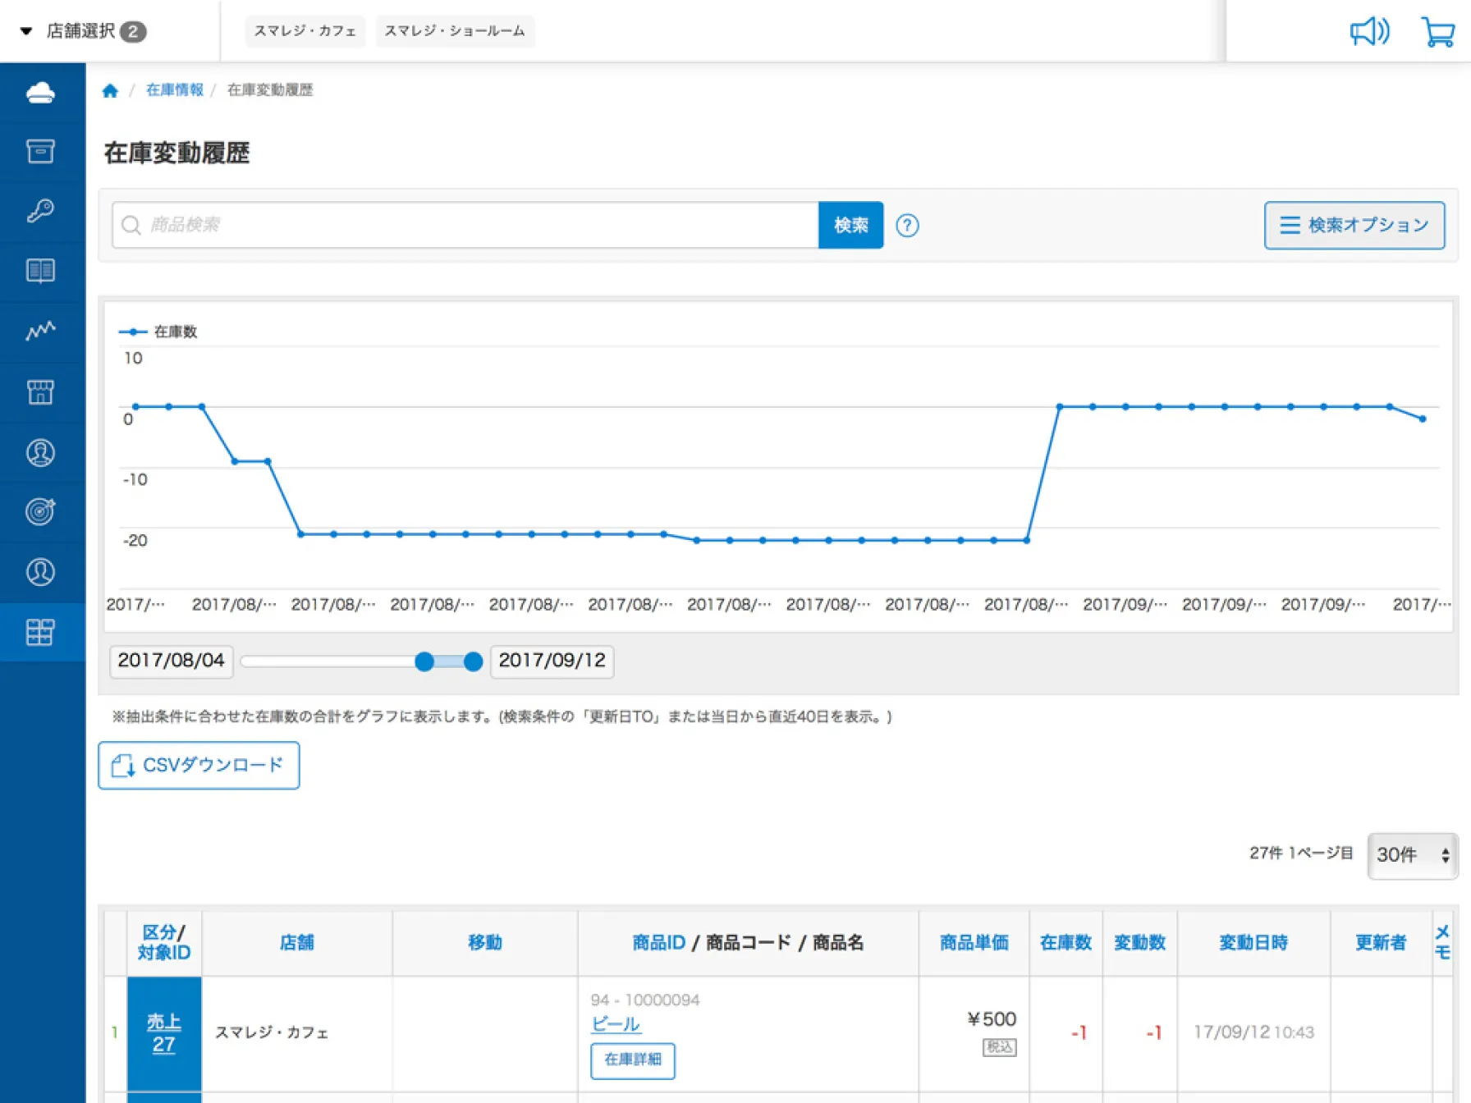
Task: Open the target goal sidebar icon
Action: [x=40, y=512]
